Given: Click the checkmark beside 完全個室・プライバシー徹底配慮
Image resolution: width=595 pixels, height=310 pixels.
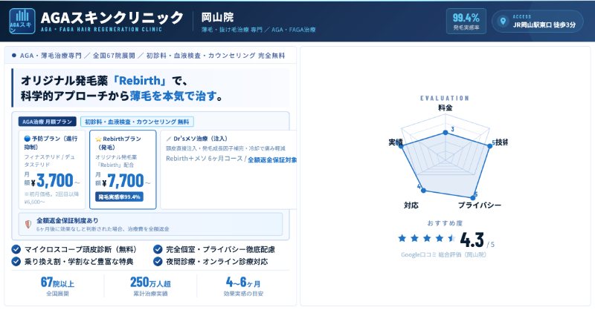Looking at the screenshot, I should (158, 250).
